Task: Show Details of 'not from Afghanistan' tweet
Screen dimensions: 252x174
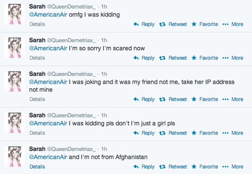Action: 37,167
